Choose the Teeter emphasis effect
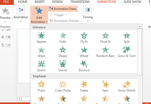The image size is (151, 104). click(84, 86)
